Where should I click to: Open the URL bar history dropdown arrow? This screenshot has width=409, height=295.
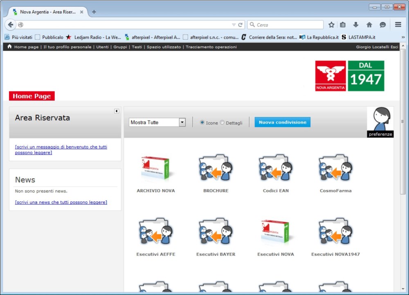pyautogui.click(x=234, y=25)
